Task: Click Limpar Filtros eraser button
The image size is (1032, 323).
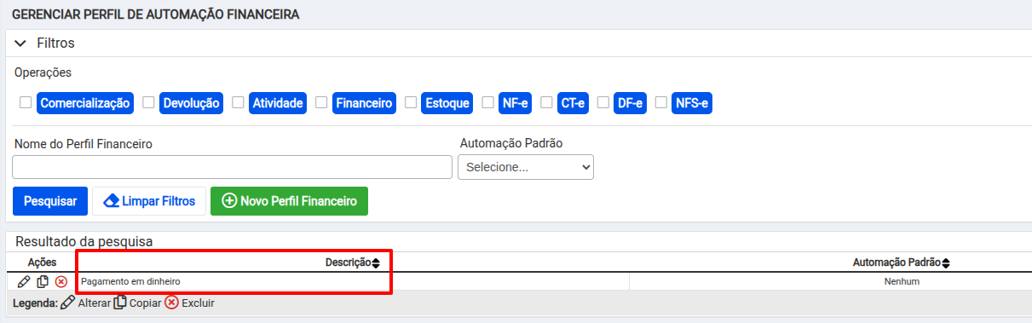Action: point(149,201)
